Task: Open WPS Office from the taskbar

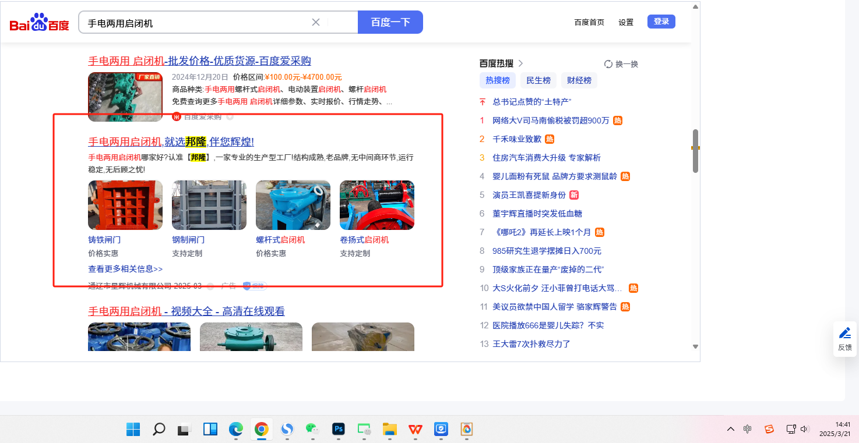Action: pos(416,430)
